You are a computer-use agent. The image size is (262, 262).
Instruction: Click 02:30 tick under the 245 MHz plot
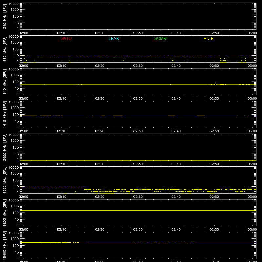[x=138, y=33]
